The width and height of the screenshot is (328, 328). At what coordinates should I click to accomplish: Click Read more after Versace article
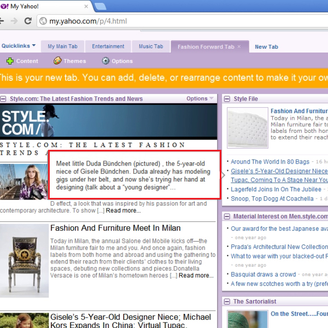tap(196, 276)
